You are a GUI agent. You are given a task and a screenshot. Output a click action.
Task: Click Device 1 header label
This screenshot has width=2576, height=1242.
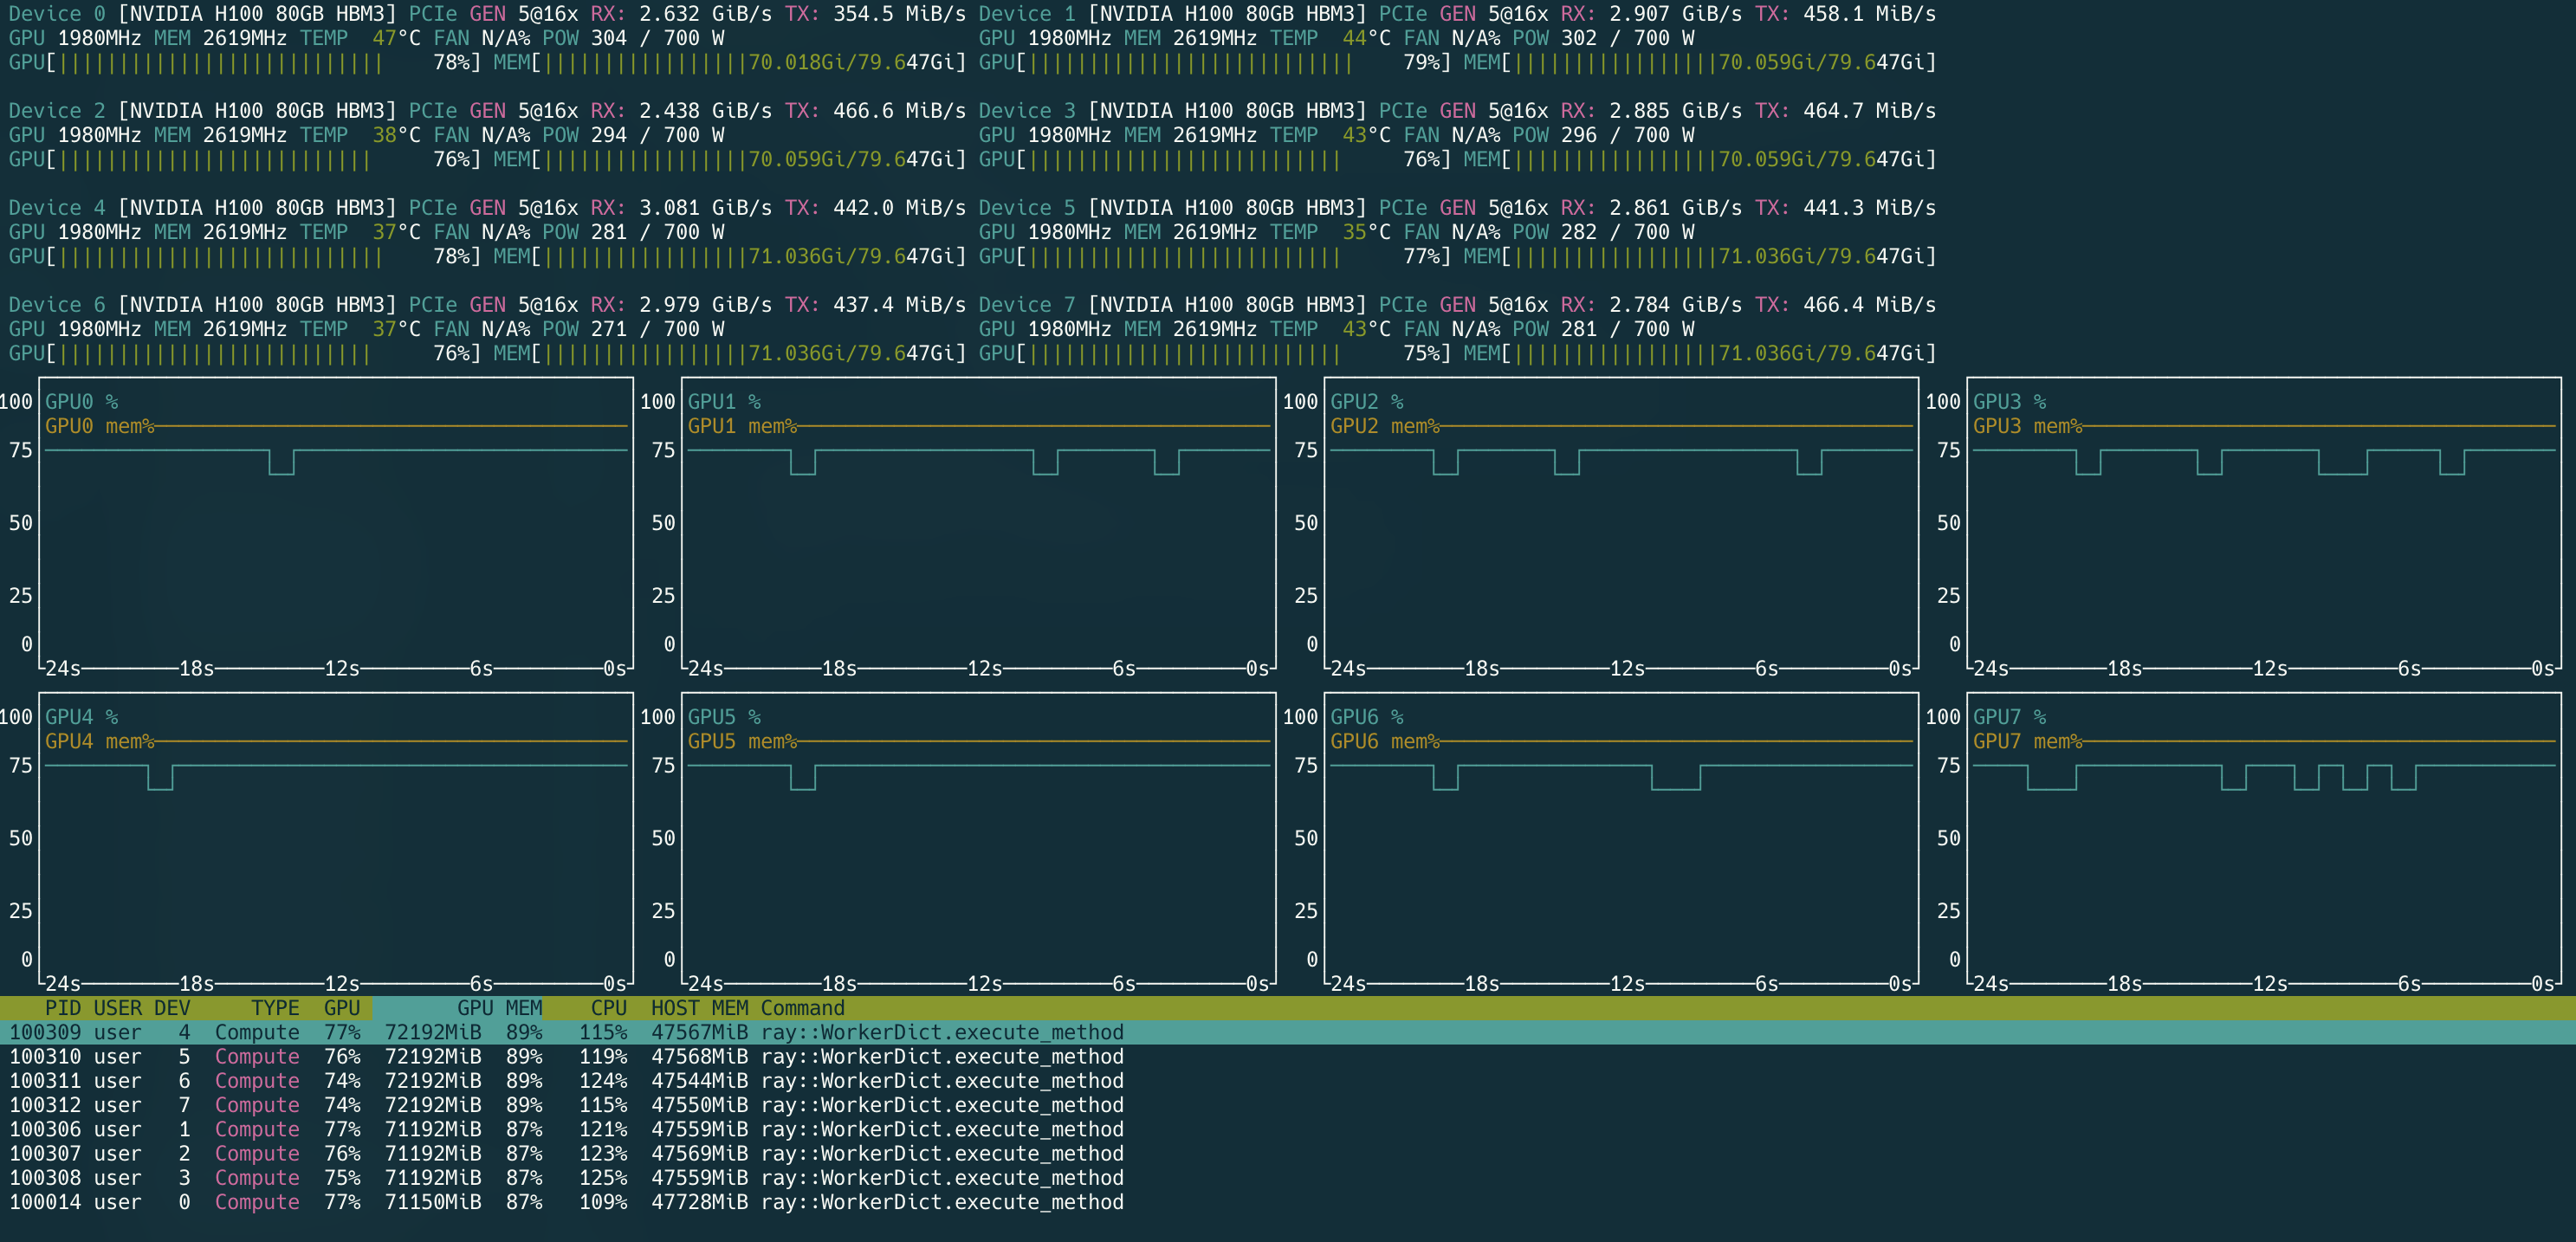coord(1027,14)
